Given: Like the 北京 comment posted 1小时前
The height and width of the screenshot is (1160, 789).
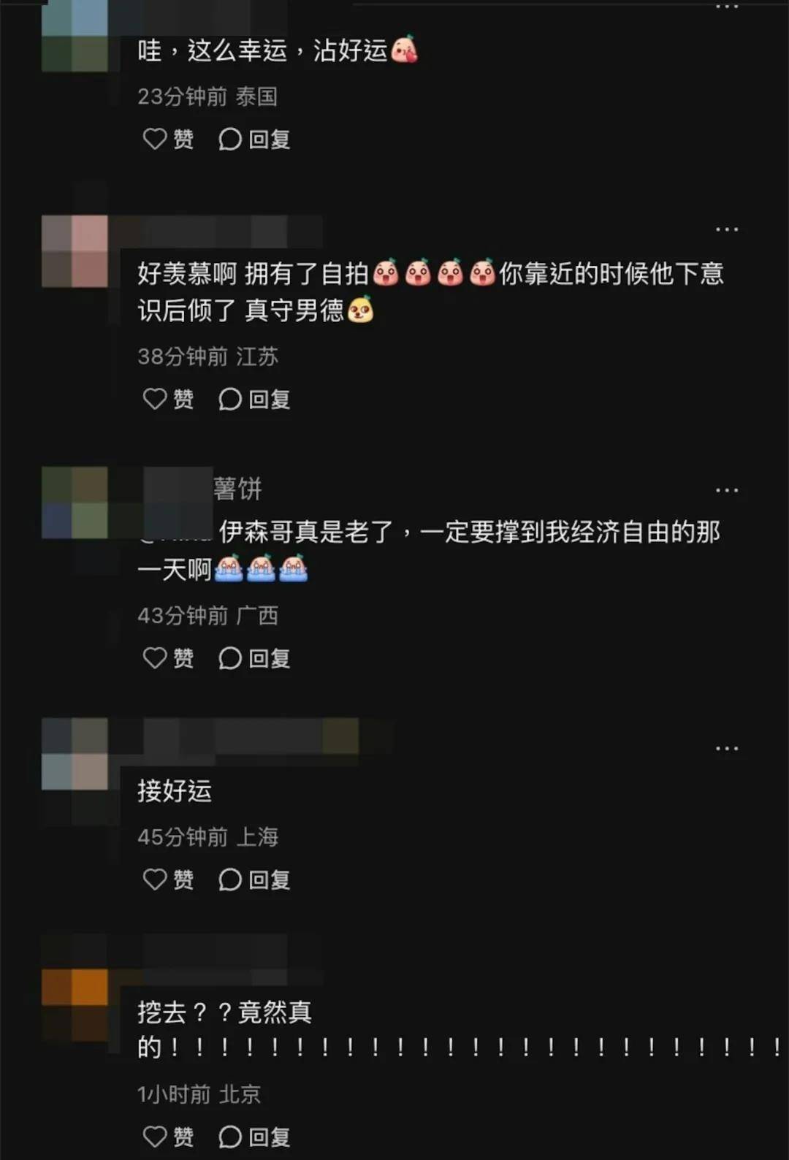Looking at the screenshot, I should [168, 1137].
